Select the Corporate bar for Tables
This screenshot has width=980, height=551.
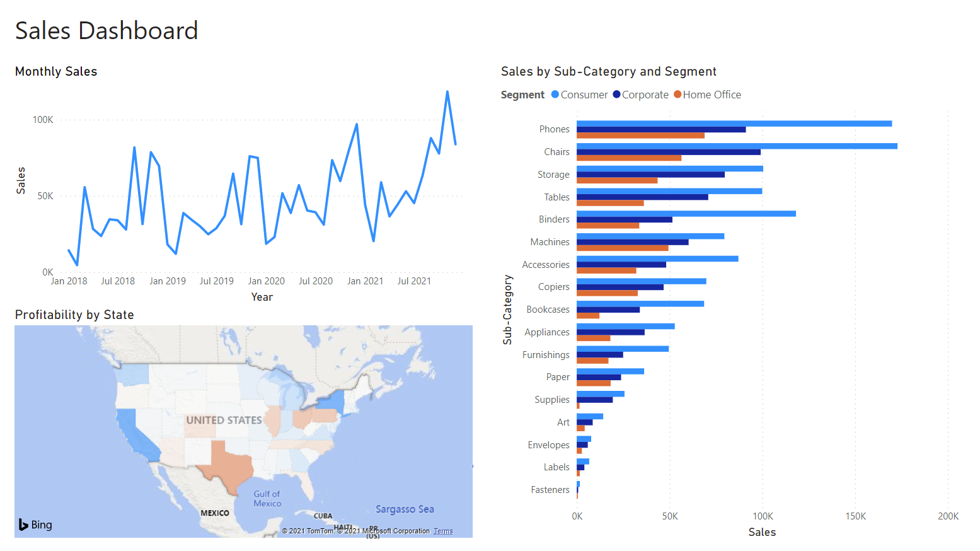click(x=642, y=197)
